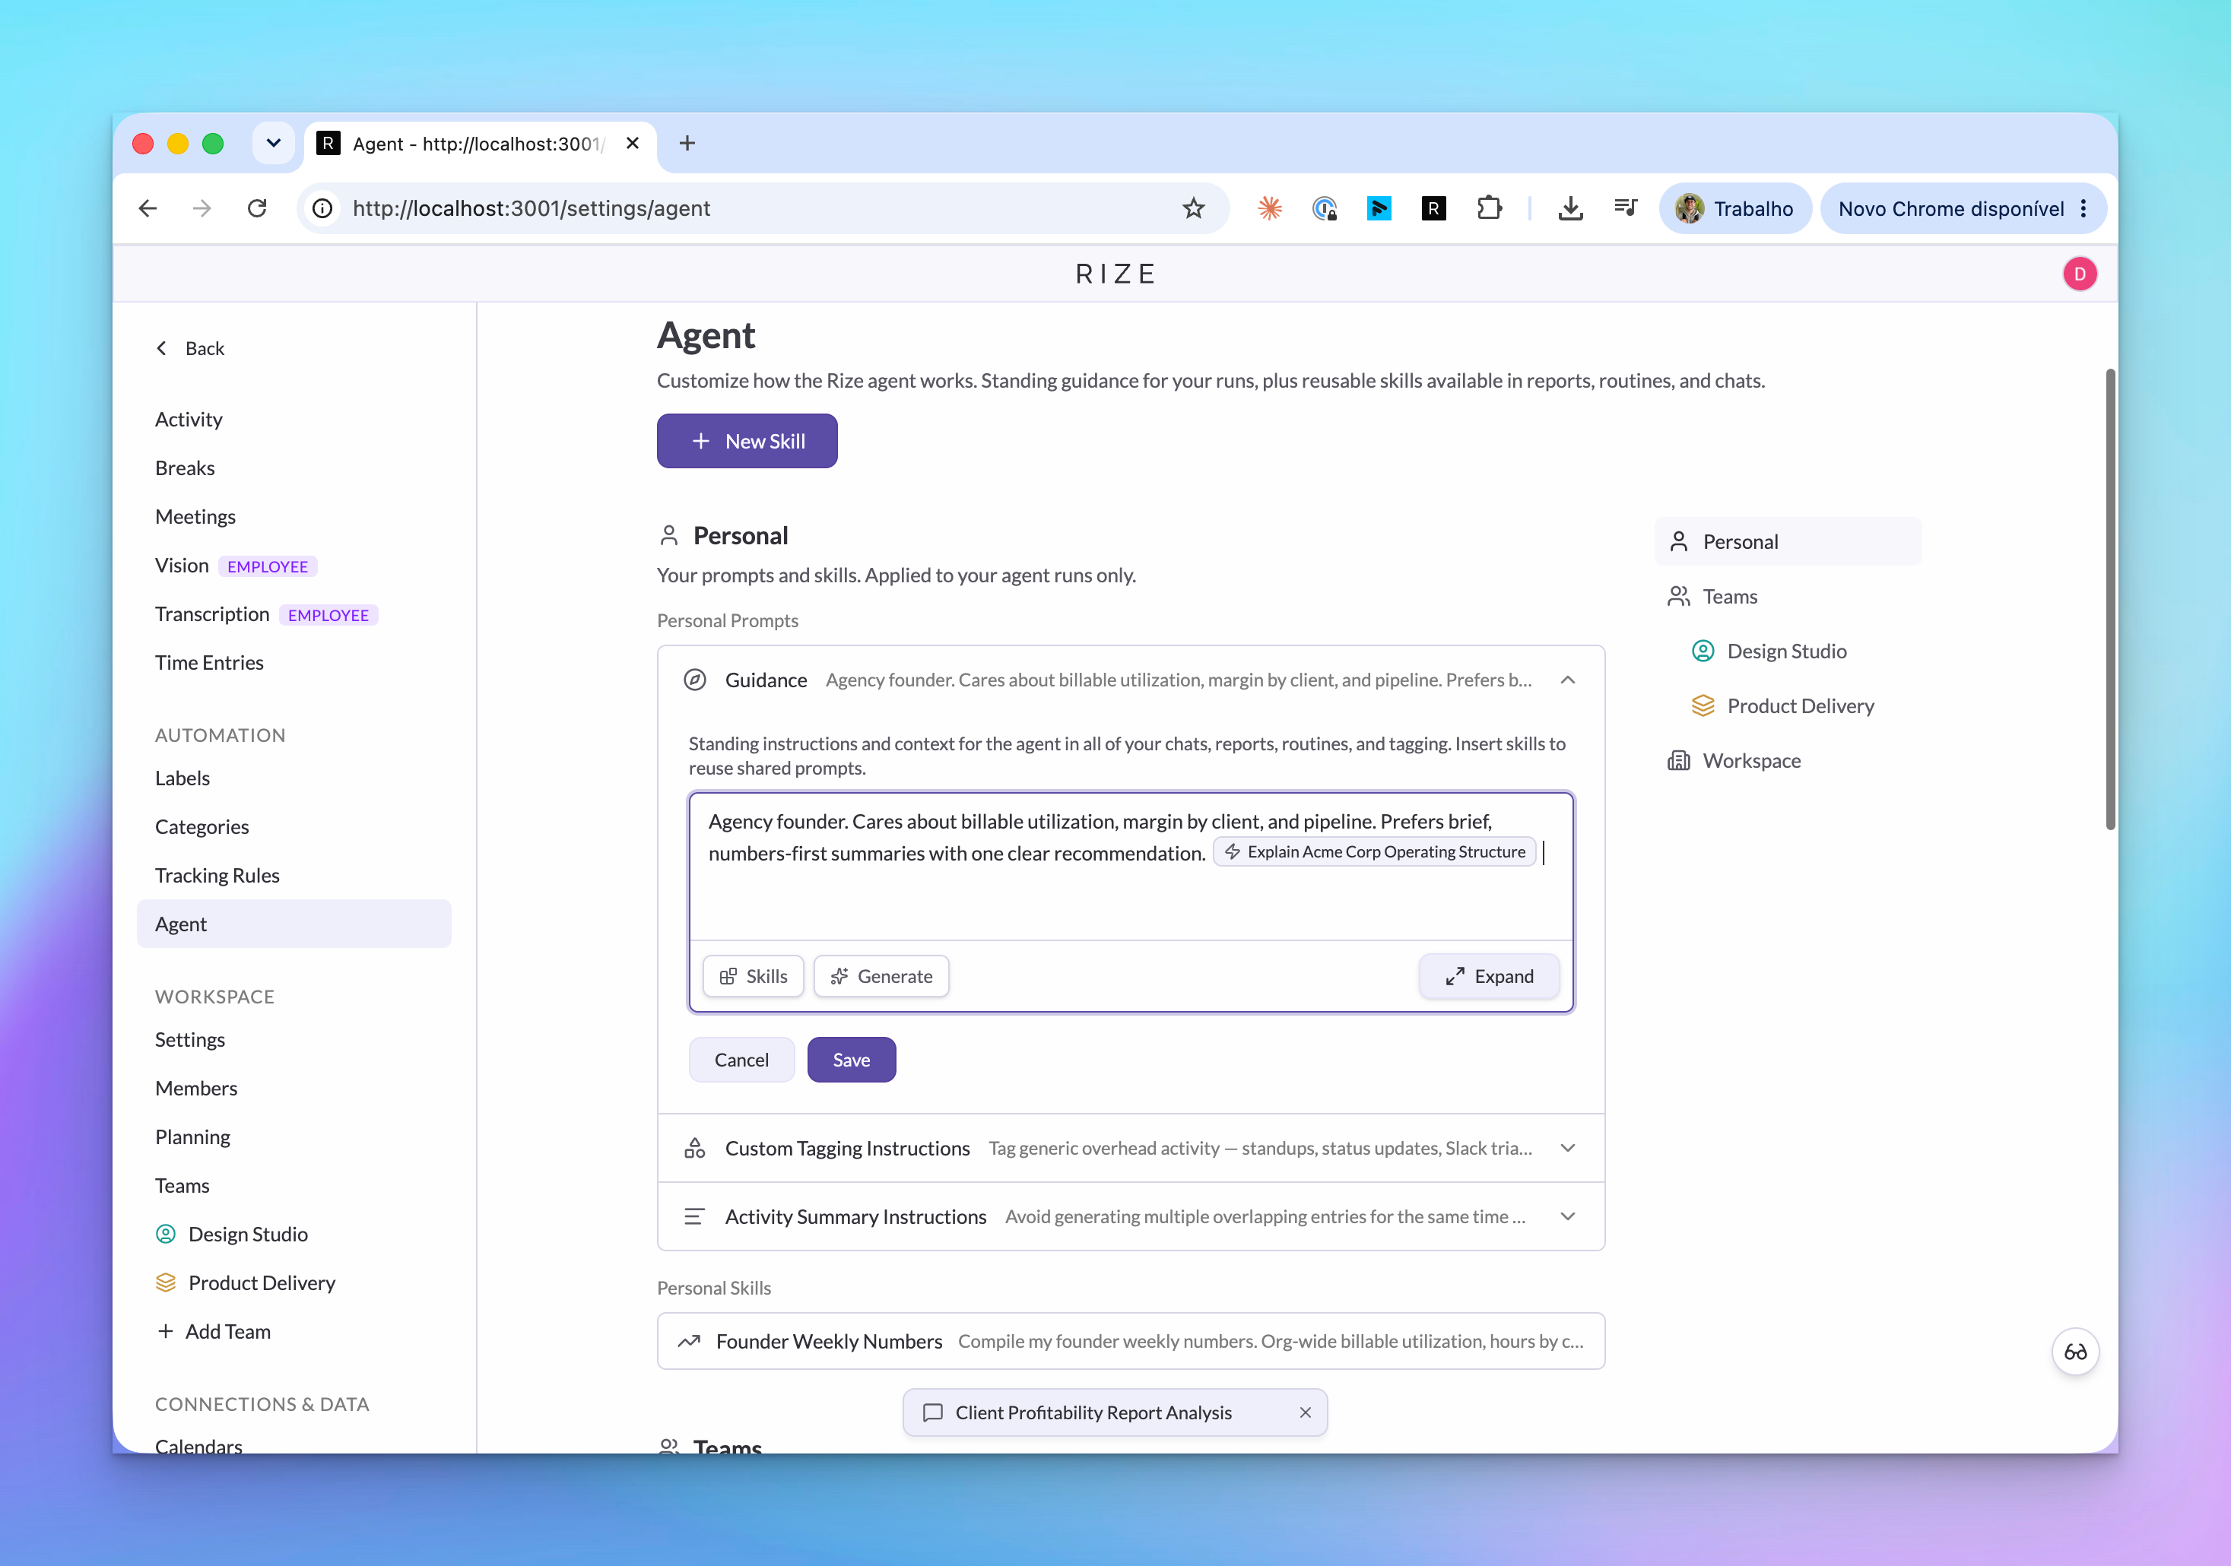Expand the guidance editor
This screenshot has height=1566, width=2231.
point(1489,976)
